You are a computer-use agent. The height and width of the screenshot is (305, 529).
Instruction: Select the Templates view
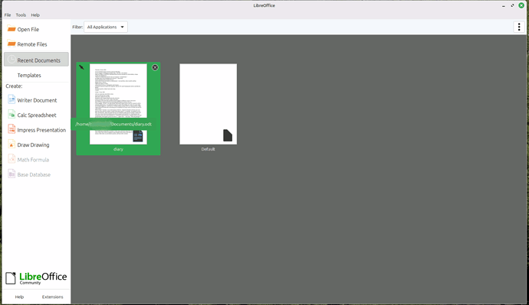tap(36, 75)
